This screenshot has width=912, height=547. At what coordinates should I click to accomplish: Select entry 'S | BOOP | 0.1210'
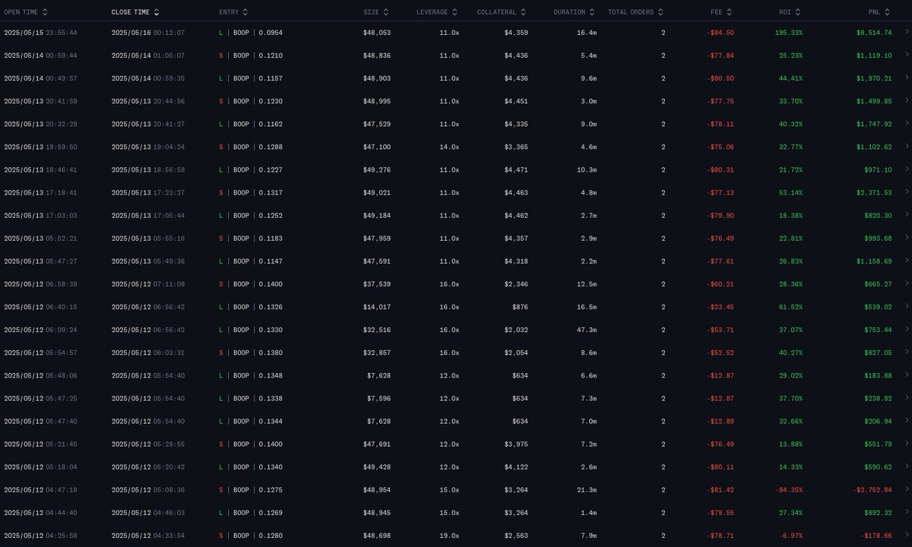(251, 55)
